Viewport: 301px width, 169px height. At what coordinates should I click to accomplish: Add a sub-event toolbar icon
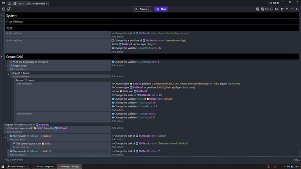click(x=263, y=9)
